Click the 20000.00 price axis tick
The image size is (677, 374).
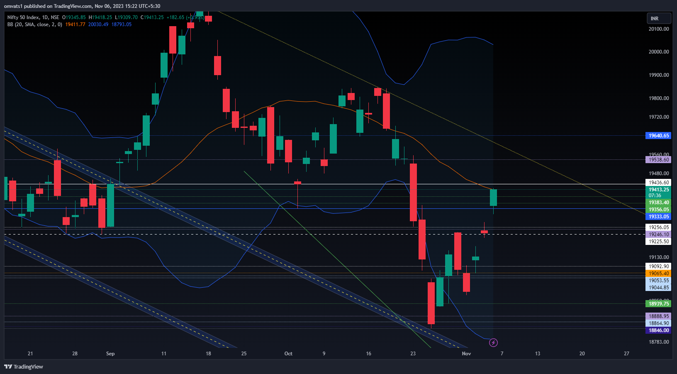[x=659, y=52]
